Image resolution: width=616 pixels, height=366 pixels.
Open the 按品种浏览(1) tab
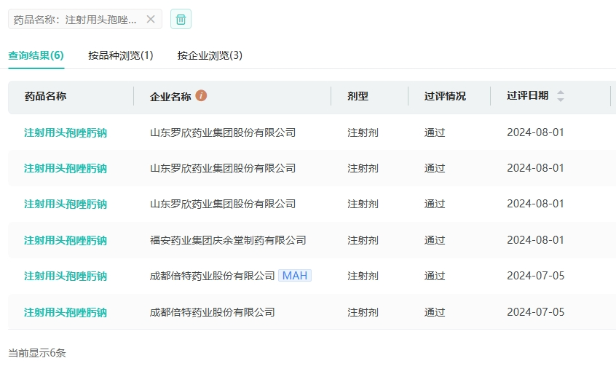[x=121, y=55]
